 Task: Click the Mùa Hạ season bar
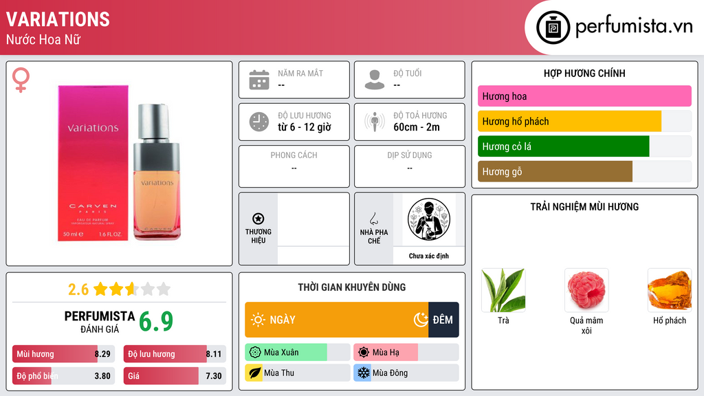[x=406, y=353]
